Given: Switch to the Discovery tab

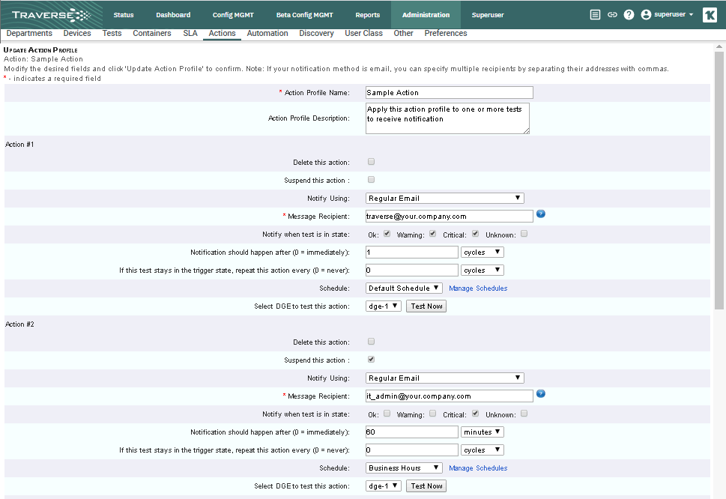Looking at the screenshot, I should click(x=317, y=33).
